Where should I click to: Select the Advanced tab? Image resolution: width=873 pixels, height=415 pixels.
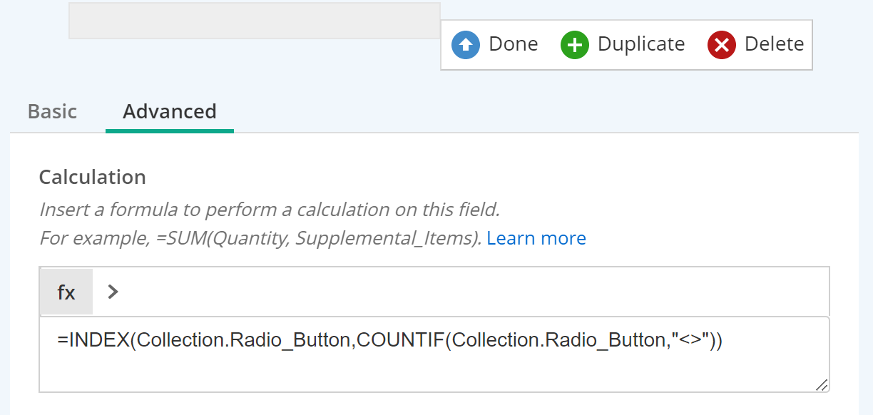pos(170,112)
